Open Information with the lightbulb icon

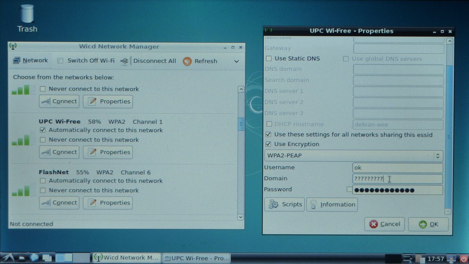pyautogui.click(x=332, y=205)
